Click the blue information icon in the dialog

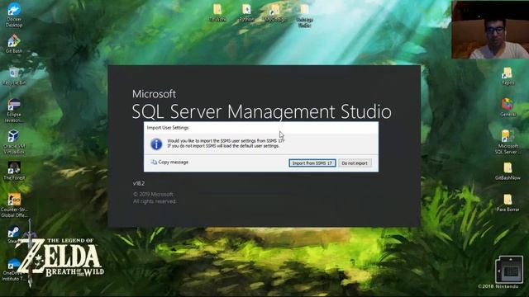pos(156,144)
